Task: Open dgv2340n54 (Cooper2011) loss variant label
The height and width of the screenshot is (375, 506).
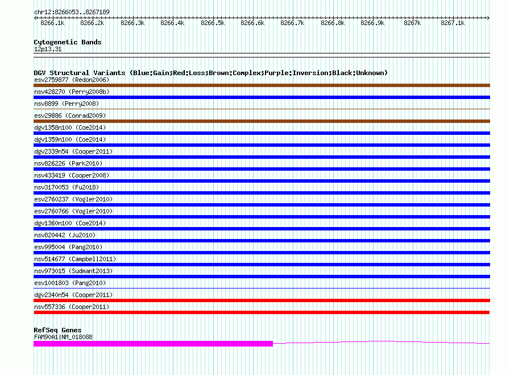Action: [73, 295]
